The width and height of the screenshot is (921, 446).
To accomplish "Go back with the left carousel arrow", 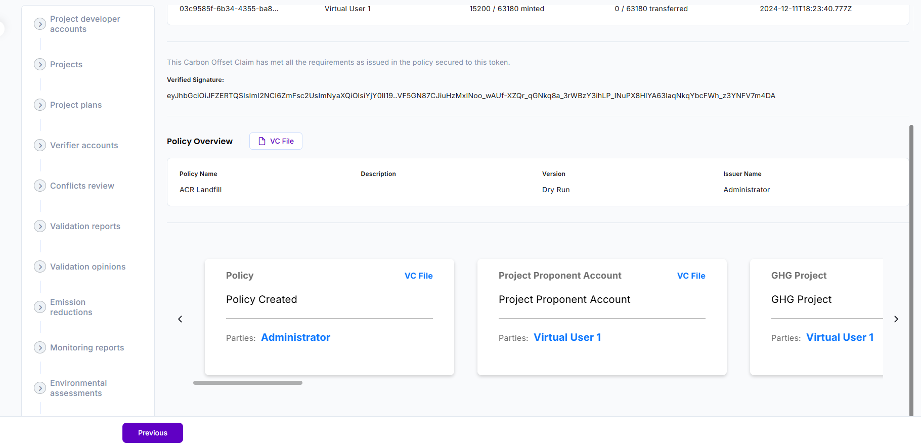I will coord(180,319).
